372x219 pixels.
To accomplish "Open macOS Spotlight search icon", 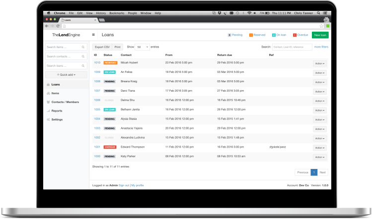I will (319, 13).
